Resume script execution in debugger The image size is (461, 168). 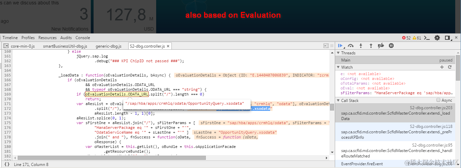pos(340,46)
